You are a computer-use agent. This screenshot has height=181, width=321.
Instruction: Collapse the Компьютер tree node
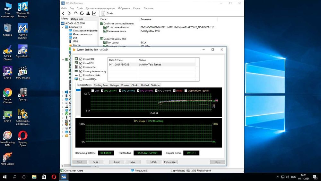(63, 27)
